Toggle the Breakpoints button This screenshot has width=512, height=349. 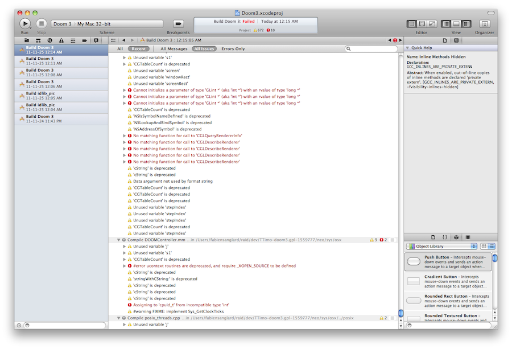[178, 23]
